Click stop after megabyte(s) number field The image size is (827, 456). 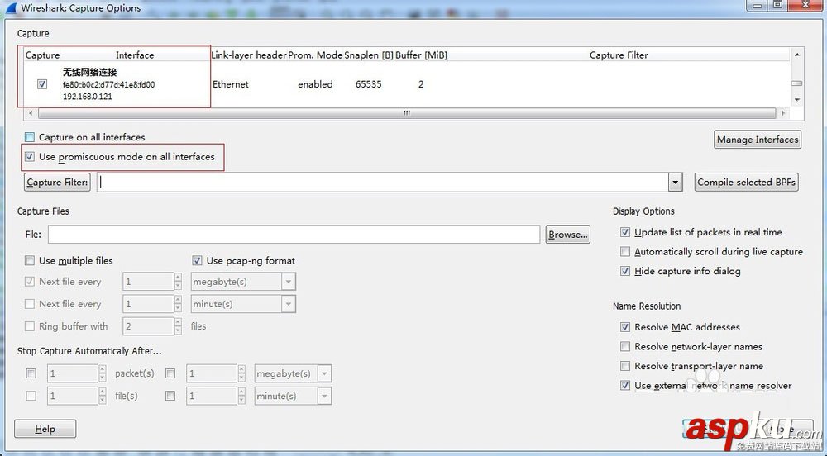click(x=212, y=373)
